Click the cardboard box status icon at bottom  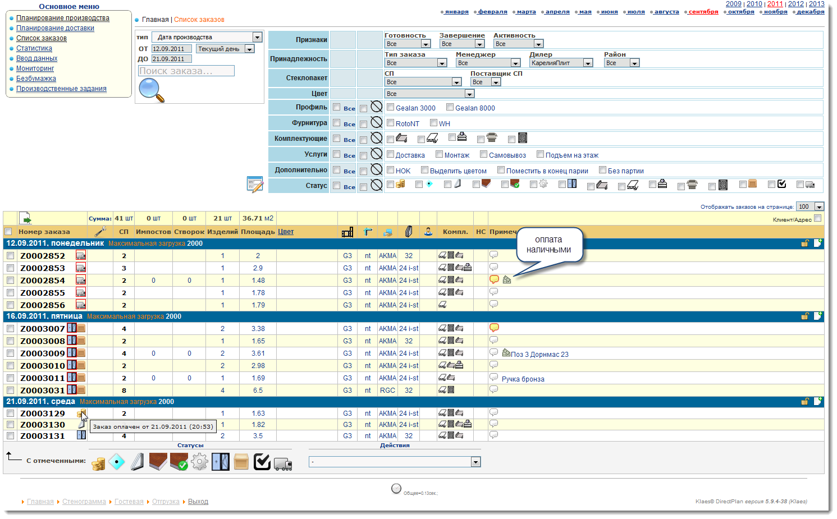(241, 462)
